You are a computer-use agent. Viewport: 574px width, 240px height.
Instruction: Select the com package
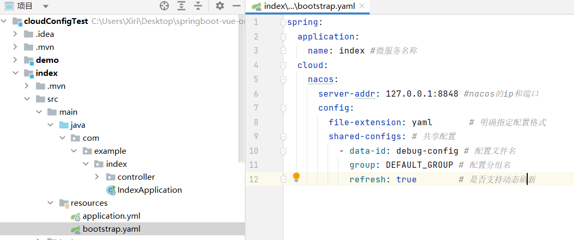[x=91, y=138]
